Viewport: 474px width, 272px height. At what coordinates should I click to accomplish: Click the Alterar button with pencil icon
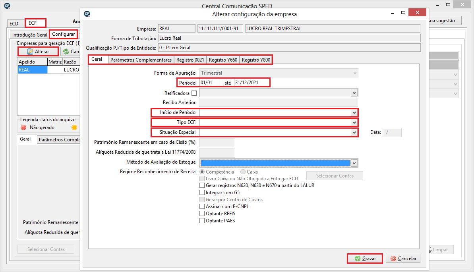[38, 52]
